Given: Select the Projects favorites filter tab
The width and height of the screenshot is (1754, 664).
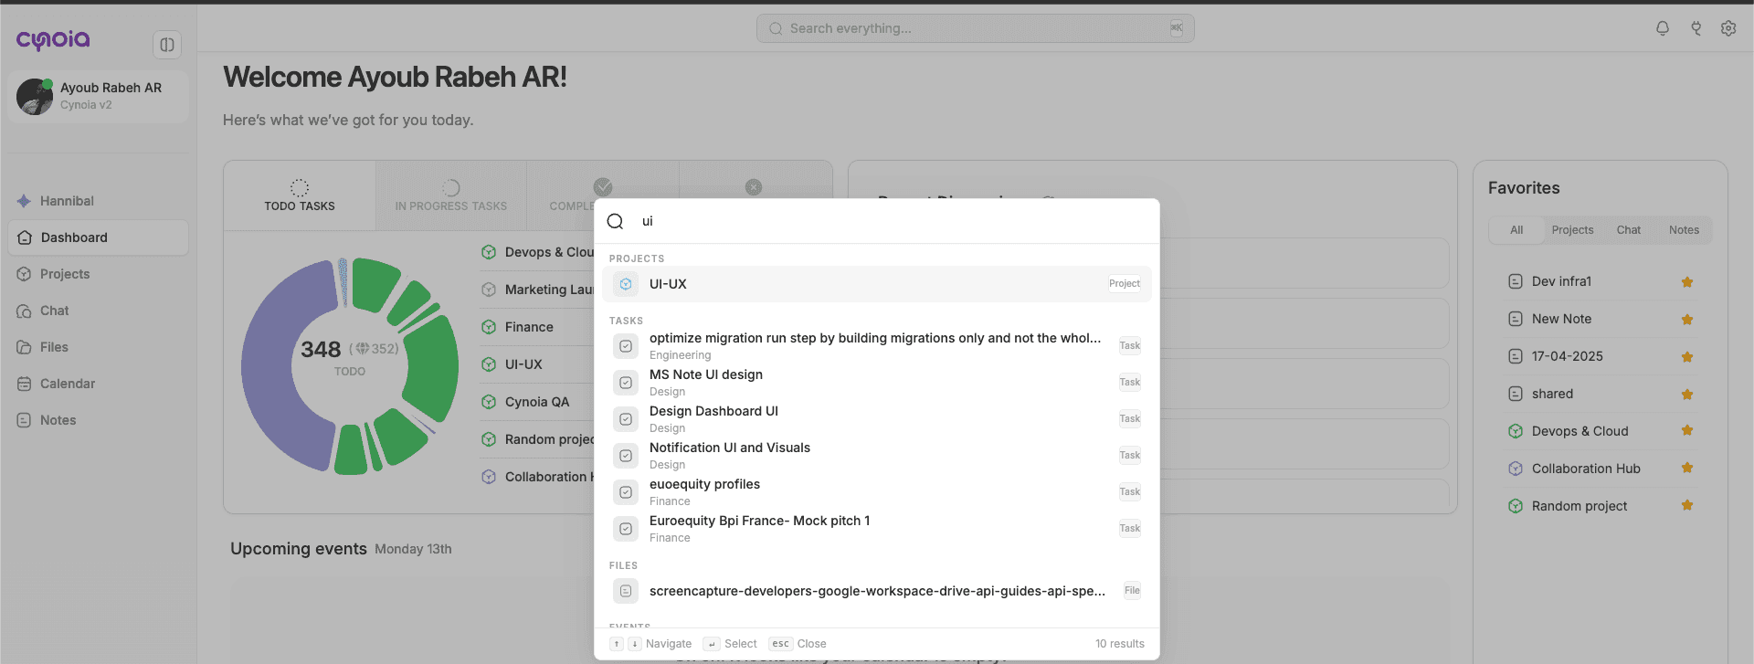Looking at the screenshot, I should [x=1572, y=230].
